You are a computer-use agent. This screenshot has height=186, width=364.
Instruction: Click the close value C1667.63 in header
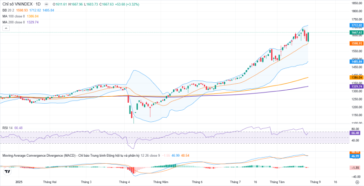(107, 4)
